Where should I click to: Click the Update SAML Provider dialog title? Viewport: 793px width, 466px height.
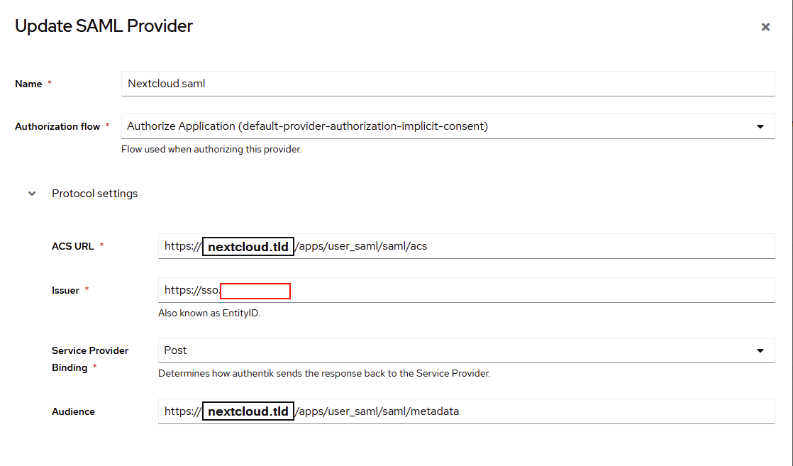click(x=104, y=26)
